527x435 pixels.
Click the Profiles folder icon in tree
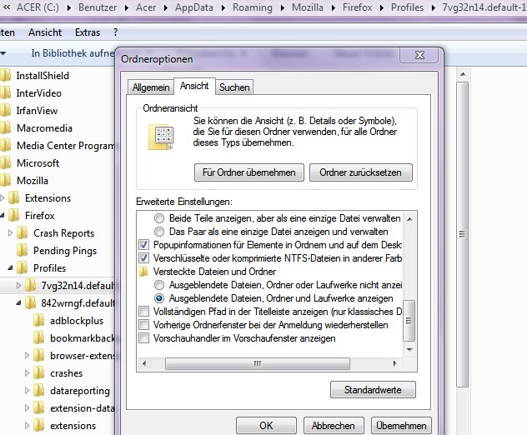point(23,267)
